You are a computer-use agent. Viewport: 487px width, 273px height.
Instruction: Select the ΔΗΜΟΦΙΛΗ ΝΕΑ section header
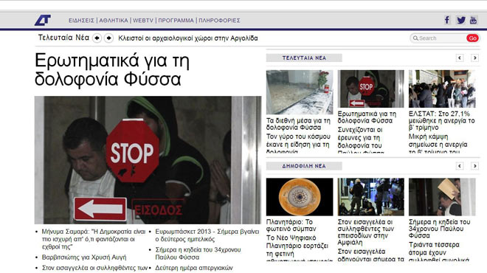tap(304, 166)
